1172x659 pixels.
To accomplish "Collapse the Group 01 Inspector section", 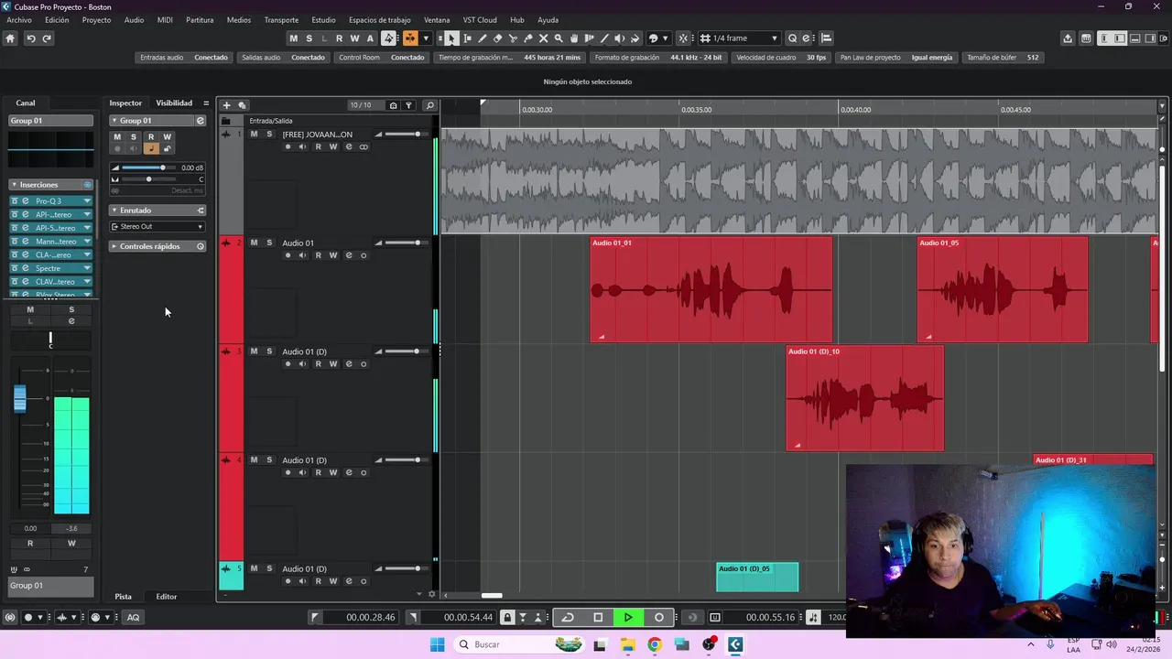I will 114,121.
